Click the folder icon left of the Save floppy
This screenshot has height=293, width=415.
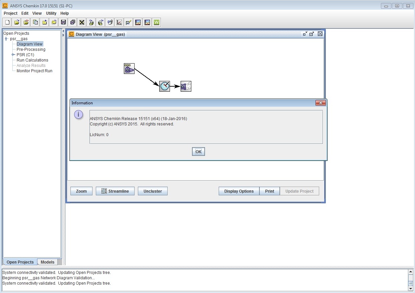(54, 22)
